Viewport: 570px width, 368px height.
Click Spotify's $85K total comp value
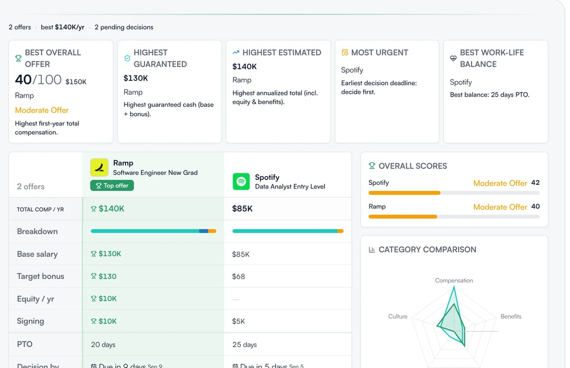[x=242, y=209]
